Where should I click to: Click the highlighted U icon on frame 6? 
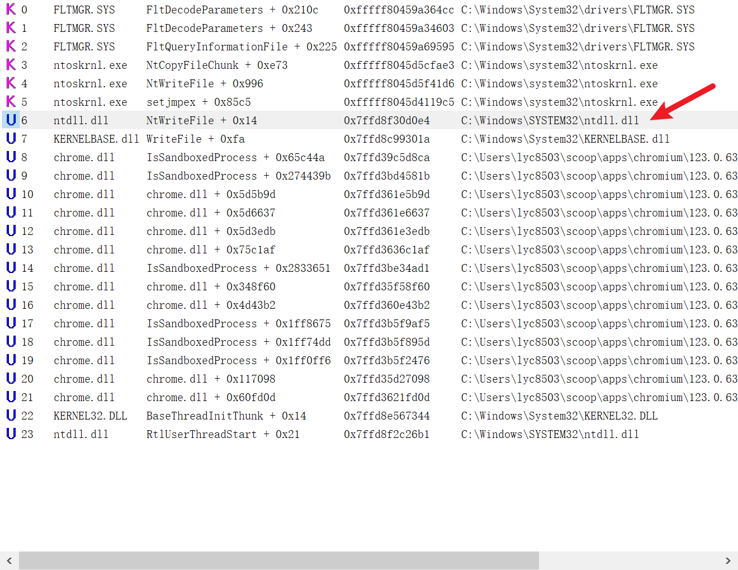(11, 120)
